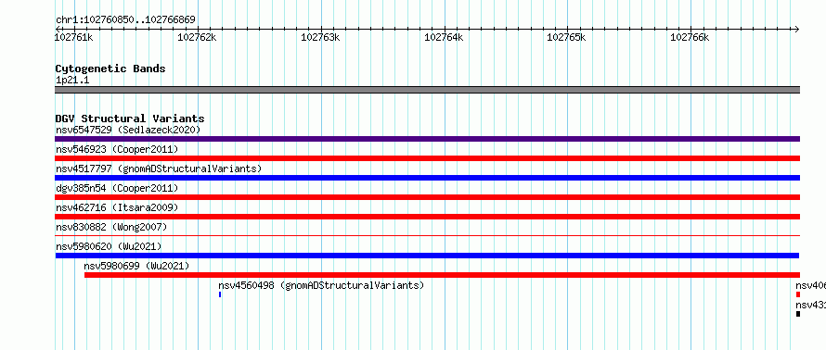The width and height of the screenshot is (826, 350).
Task: Open the nsv6547529 (Sedlazeck2020) label
Action: point(128,130)
